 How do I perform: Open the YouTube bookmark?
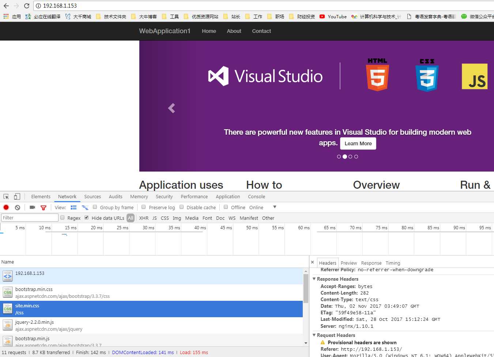(x=333, y=16)
